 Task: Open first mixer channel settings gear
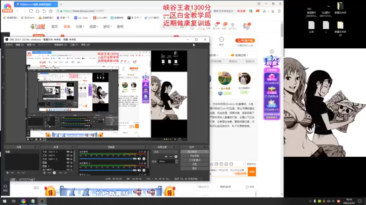pyautogui.click(x=144, y=159)
